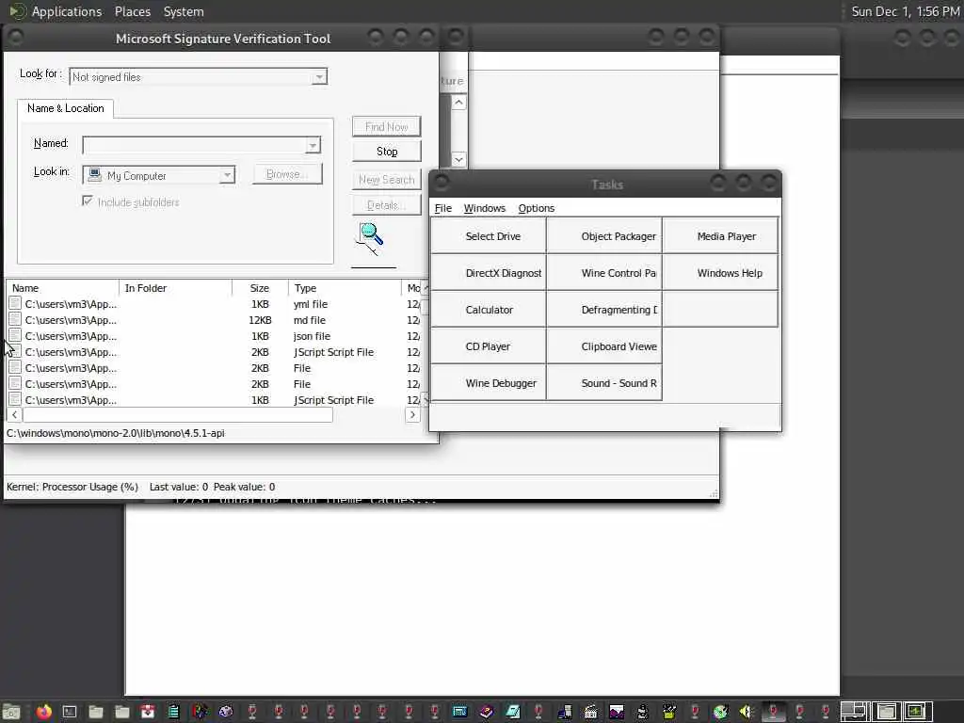
Task: Open the System menu in top panel
Action: pos(184,11)
